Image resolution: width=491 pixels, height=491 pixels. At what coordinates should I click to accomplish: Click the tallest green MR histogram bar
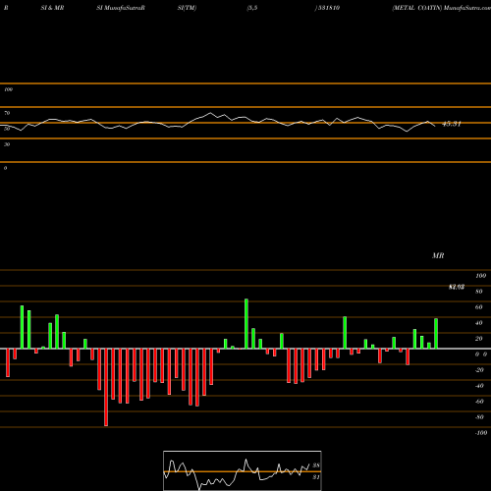point(246,324)
